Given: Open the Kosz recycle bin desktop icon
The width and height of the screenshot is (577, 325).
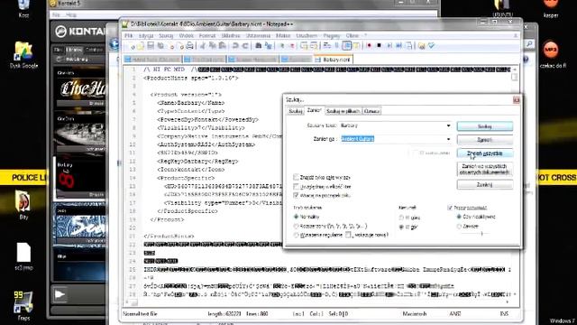Looking at the screenshot, I should [23, 9].
